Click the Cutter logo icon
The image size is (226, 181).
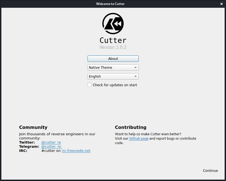pos(113,24)
